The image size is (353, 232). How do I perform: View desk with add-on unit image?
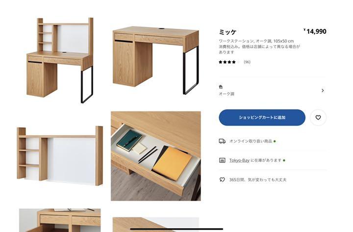60,60
